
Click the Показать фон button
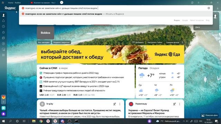point(210,115)
